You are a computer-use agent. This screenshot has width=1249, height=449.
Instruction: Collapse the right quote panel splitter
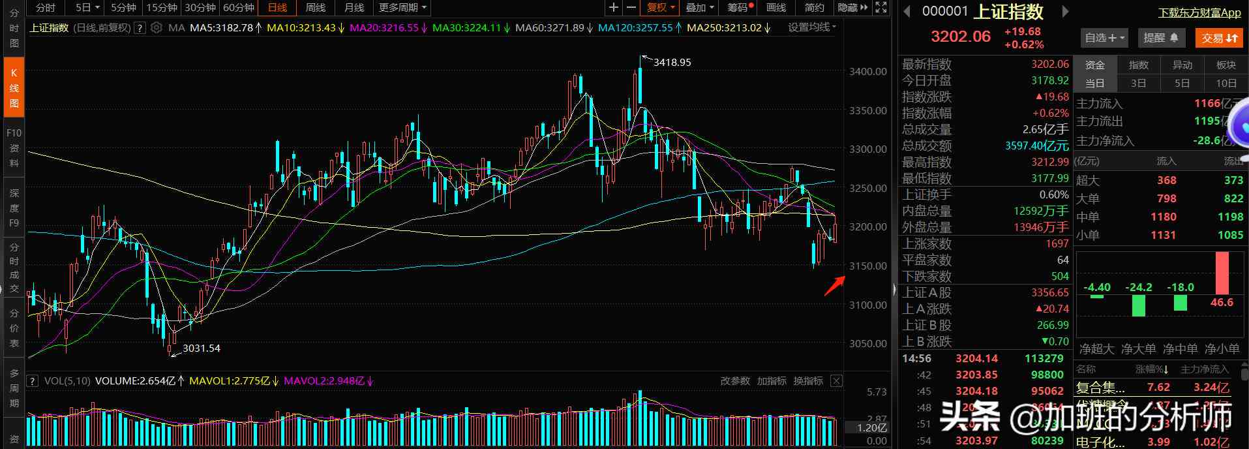coord(895,288)
